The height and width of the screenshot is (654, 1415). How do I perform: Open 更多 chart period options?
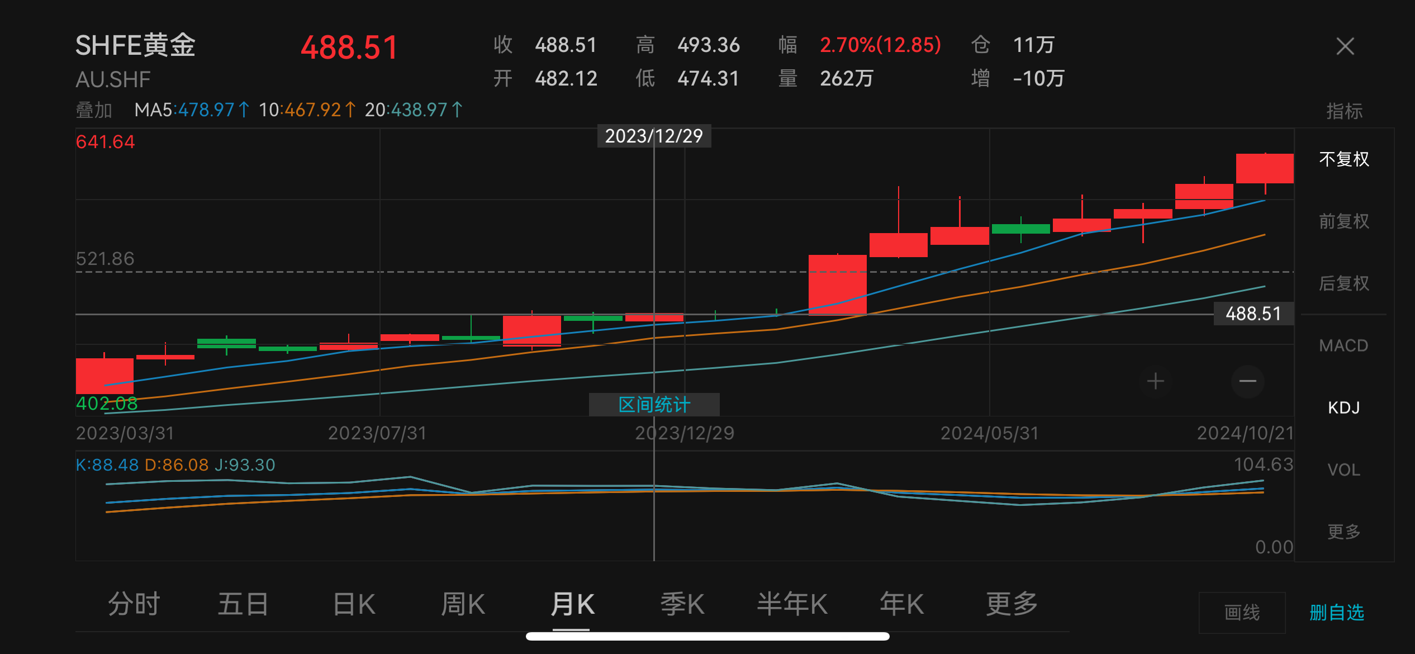(x=1011, y=604)
